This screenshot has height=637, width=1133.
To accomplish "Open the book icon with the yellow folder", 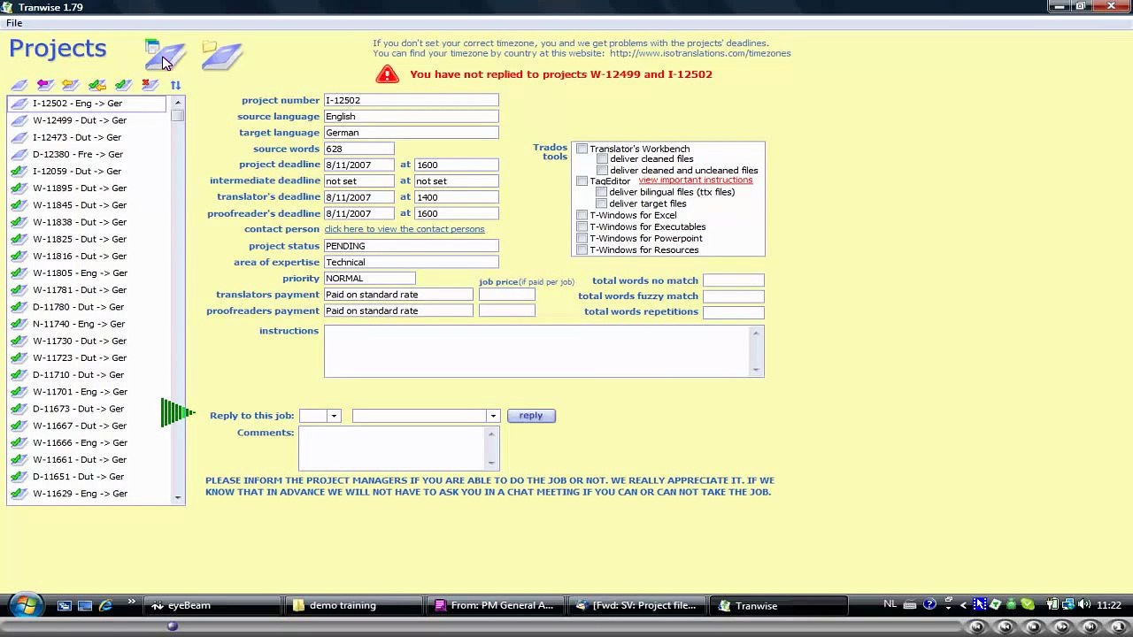I will pos(221,55).
